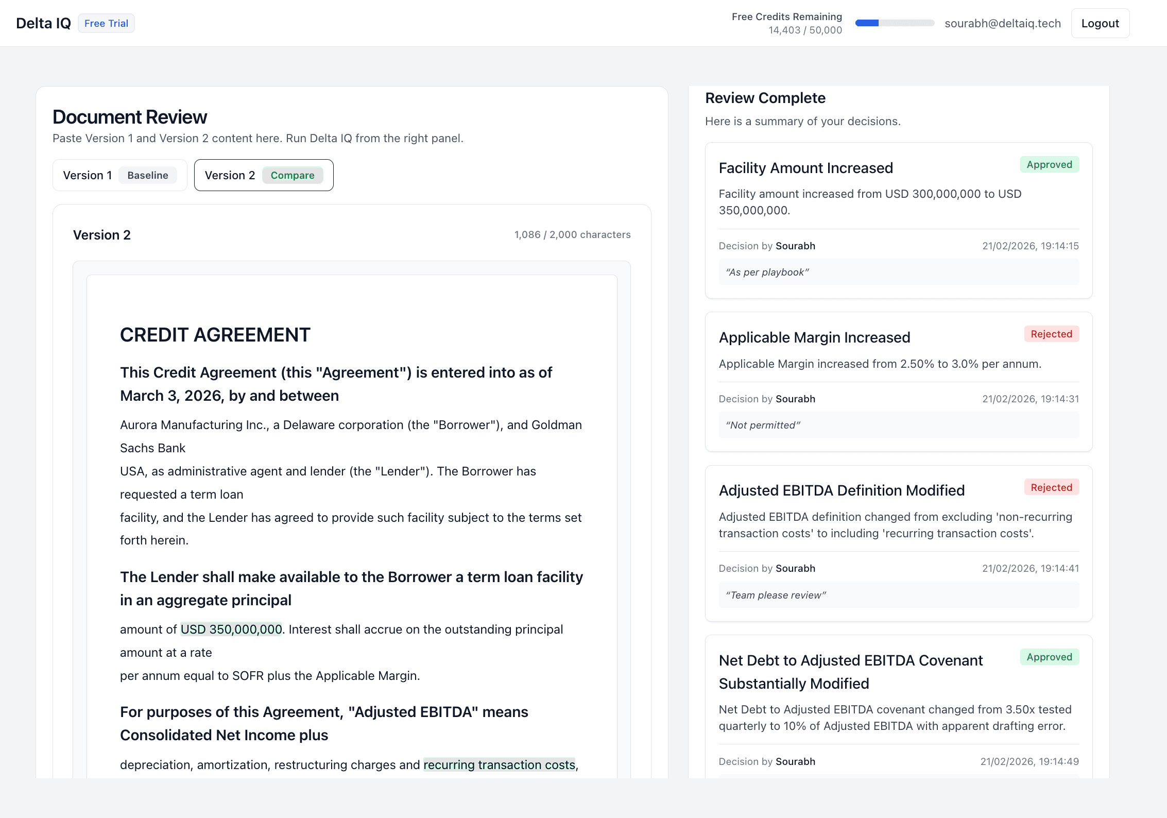Click the Free Credits Remaining progress bar
Viewport: 1167px width, 818px height.
[895, 23]
